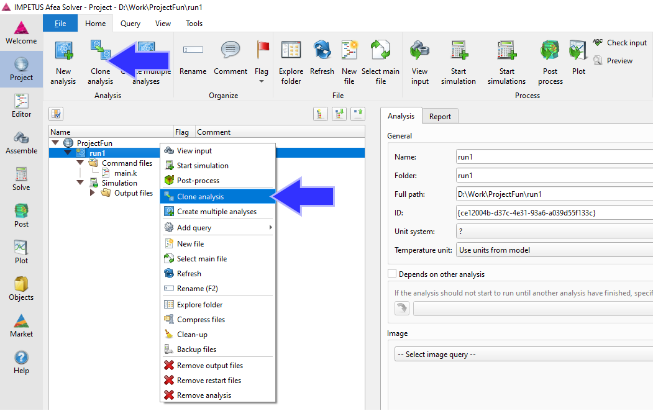Click Check input in ribbon
This screenshot has width=653, height=411.
619,42
